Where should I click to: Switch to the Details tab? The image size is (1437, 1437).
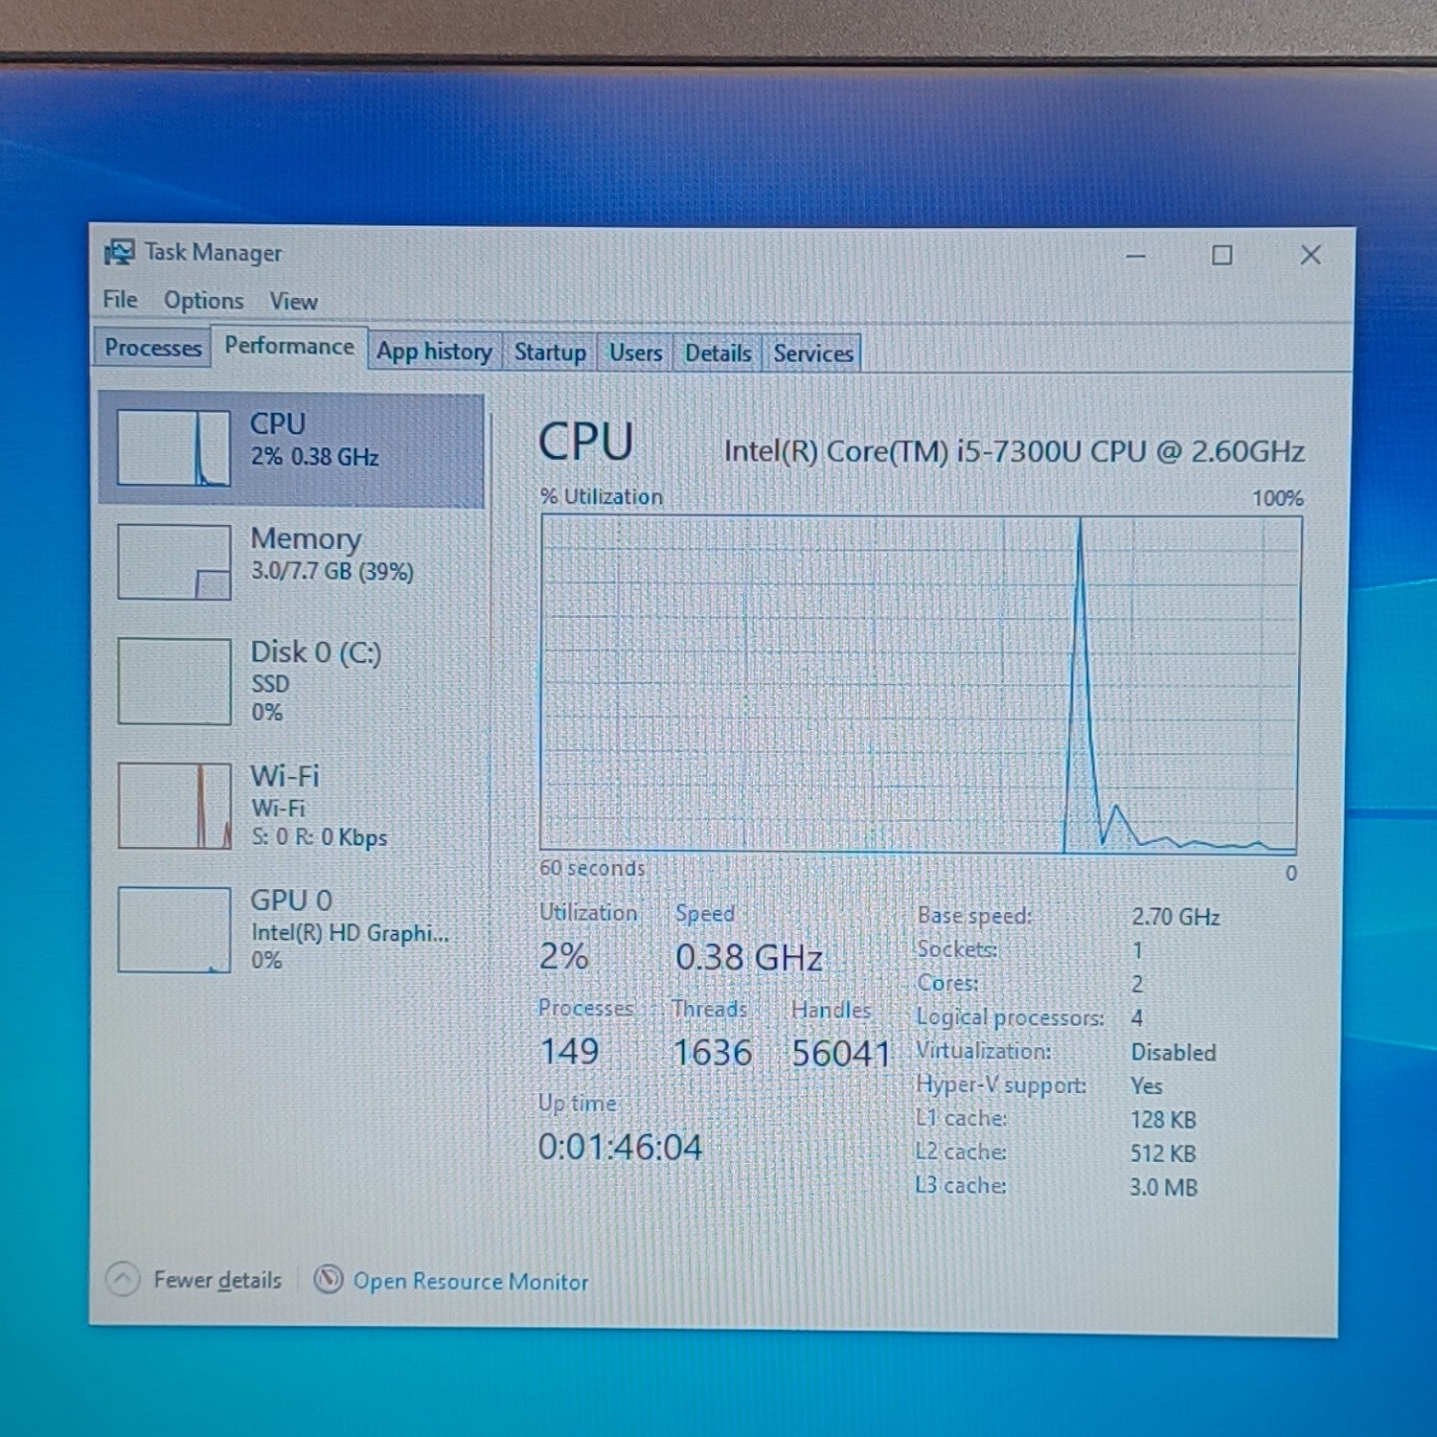coord(718,353)
